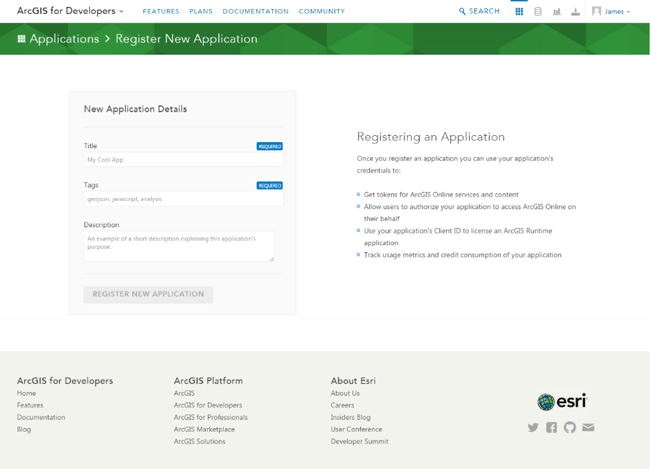
Task: Open footer Careers link
Action: pos(343,405)
